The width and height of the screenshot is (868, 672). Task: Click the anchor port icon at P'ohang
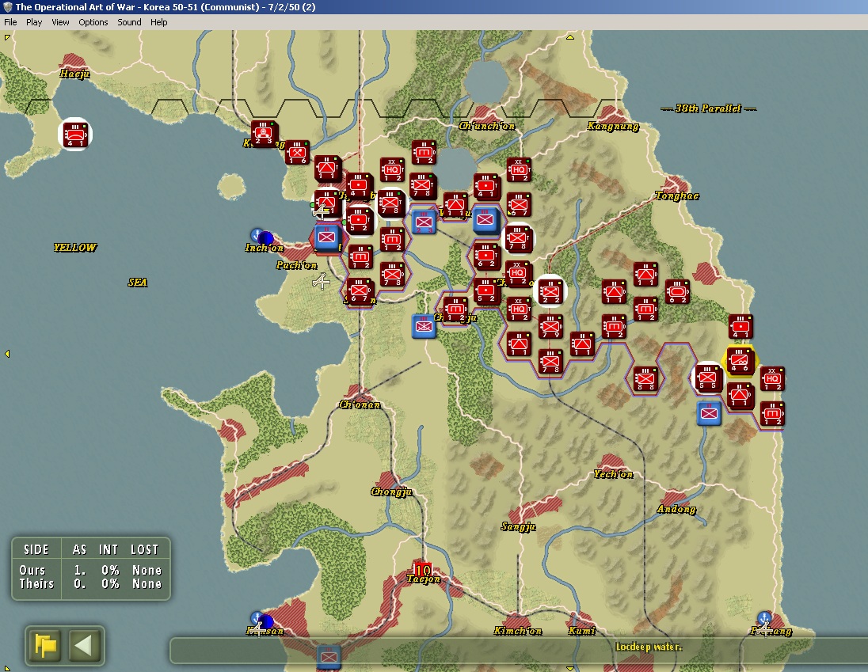click(764, 617)
